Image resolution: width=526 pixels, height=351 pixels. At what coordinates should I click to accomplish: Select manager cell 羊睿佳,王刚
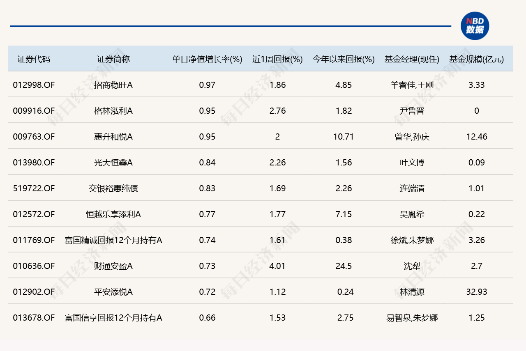pyautogui.click(x=412, y=85)
